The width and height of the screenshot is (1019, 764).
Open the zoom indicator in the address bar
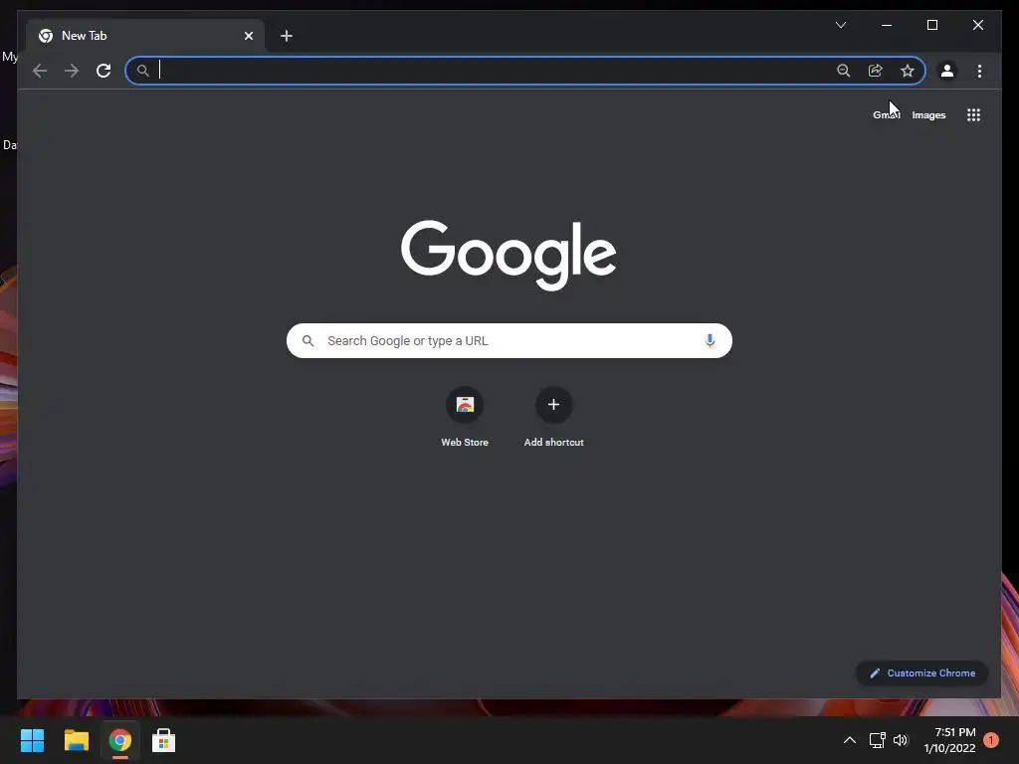(x=844, y=71)
